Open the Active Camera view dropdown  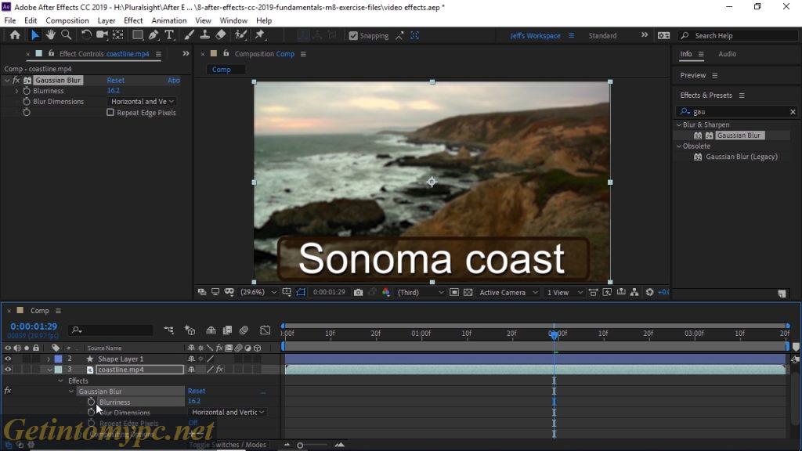(508, 293)
